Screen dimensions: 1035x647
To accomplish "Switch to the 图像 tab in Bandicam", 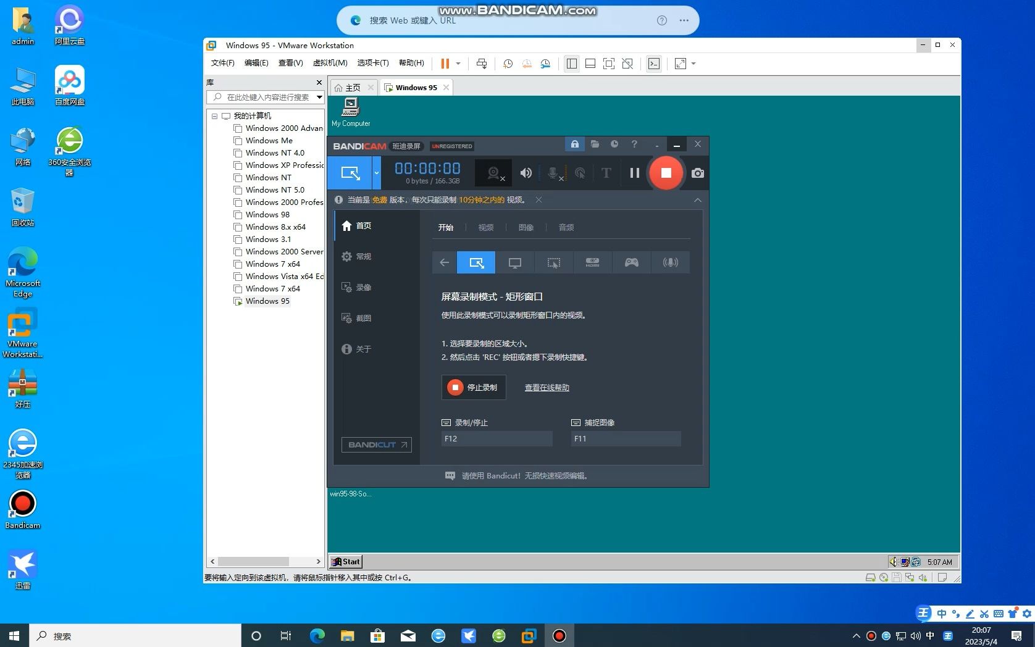I will [526, 228].
